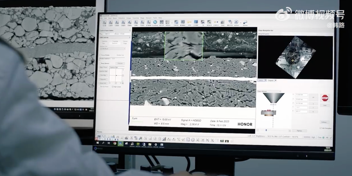Click the Crossbeam round blue toolbar icon
The image size is (352, 176).
(x=155, y=22)
